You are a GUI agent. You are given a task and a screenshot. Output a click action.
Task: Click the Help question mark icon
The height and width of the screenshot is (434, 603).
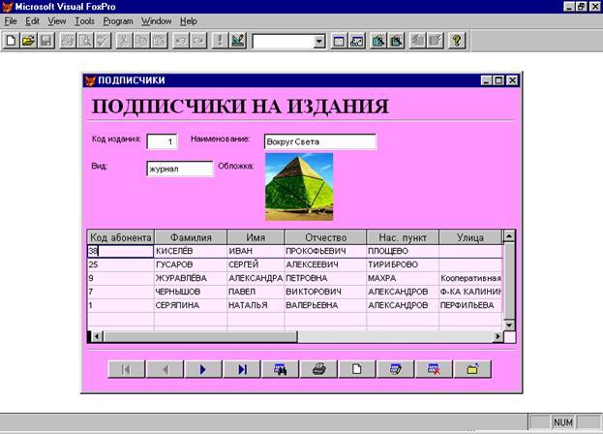coord(457,41)
